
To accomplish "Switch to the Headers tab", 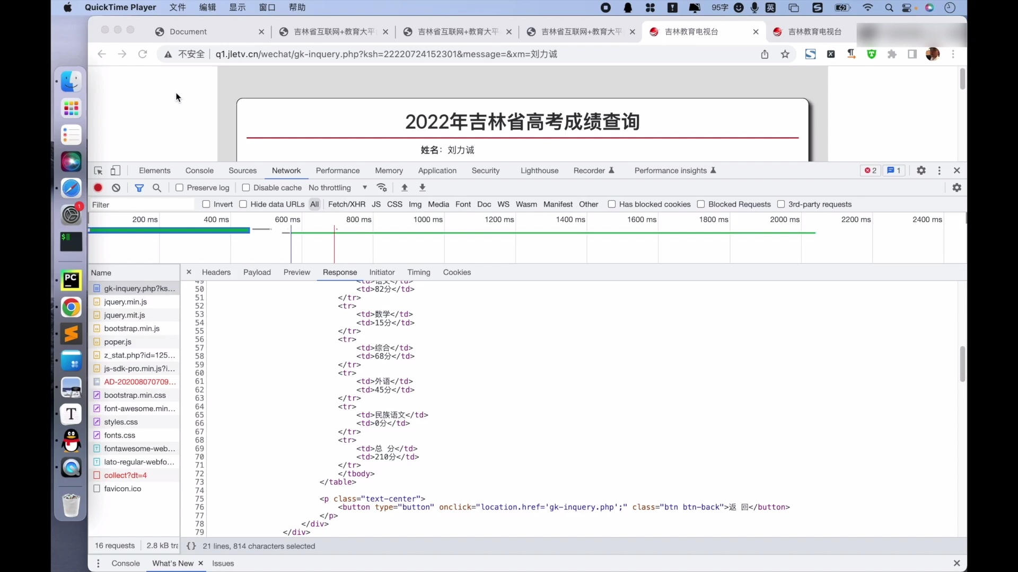I will 216,272.
